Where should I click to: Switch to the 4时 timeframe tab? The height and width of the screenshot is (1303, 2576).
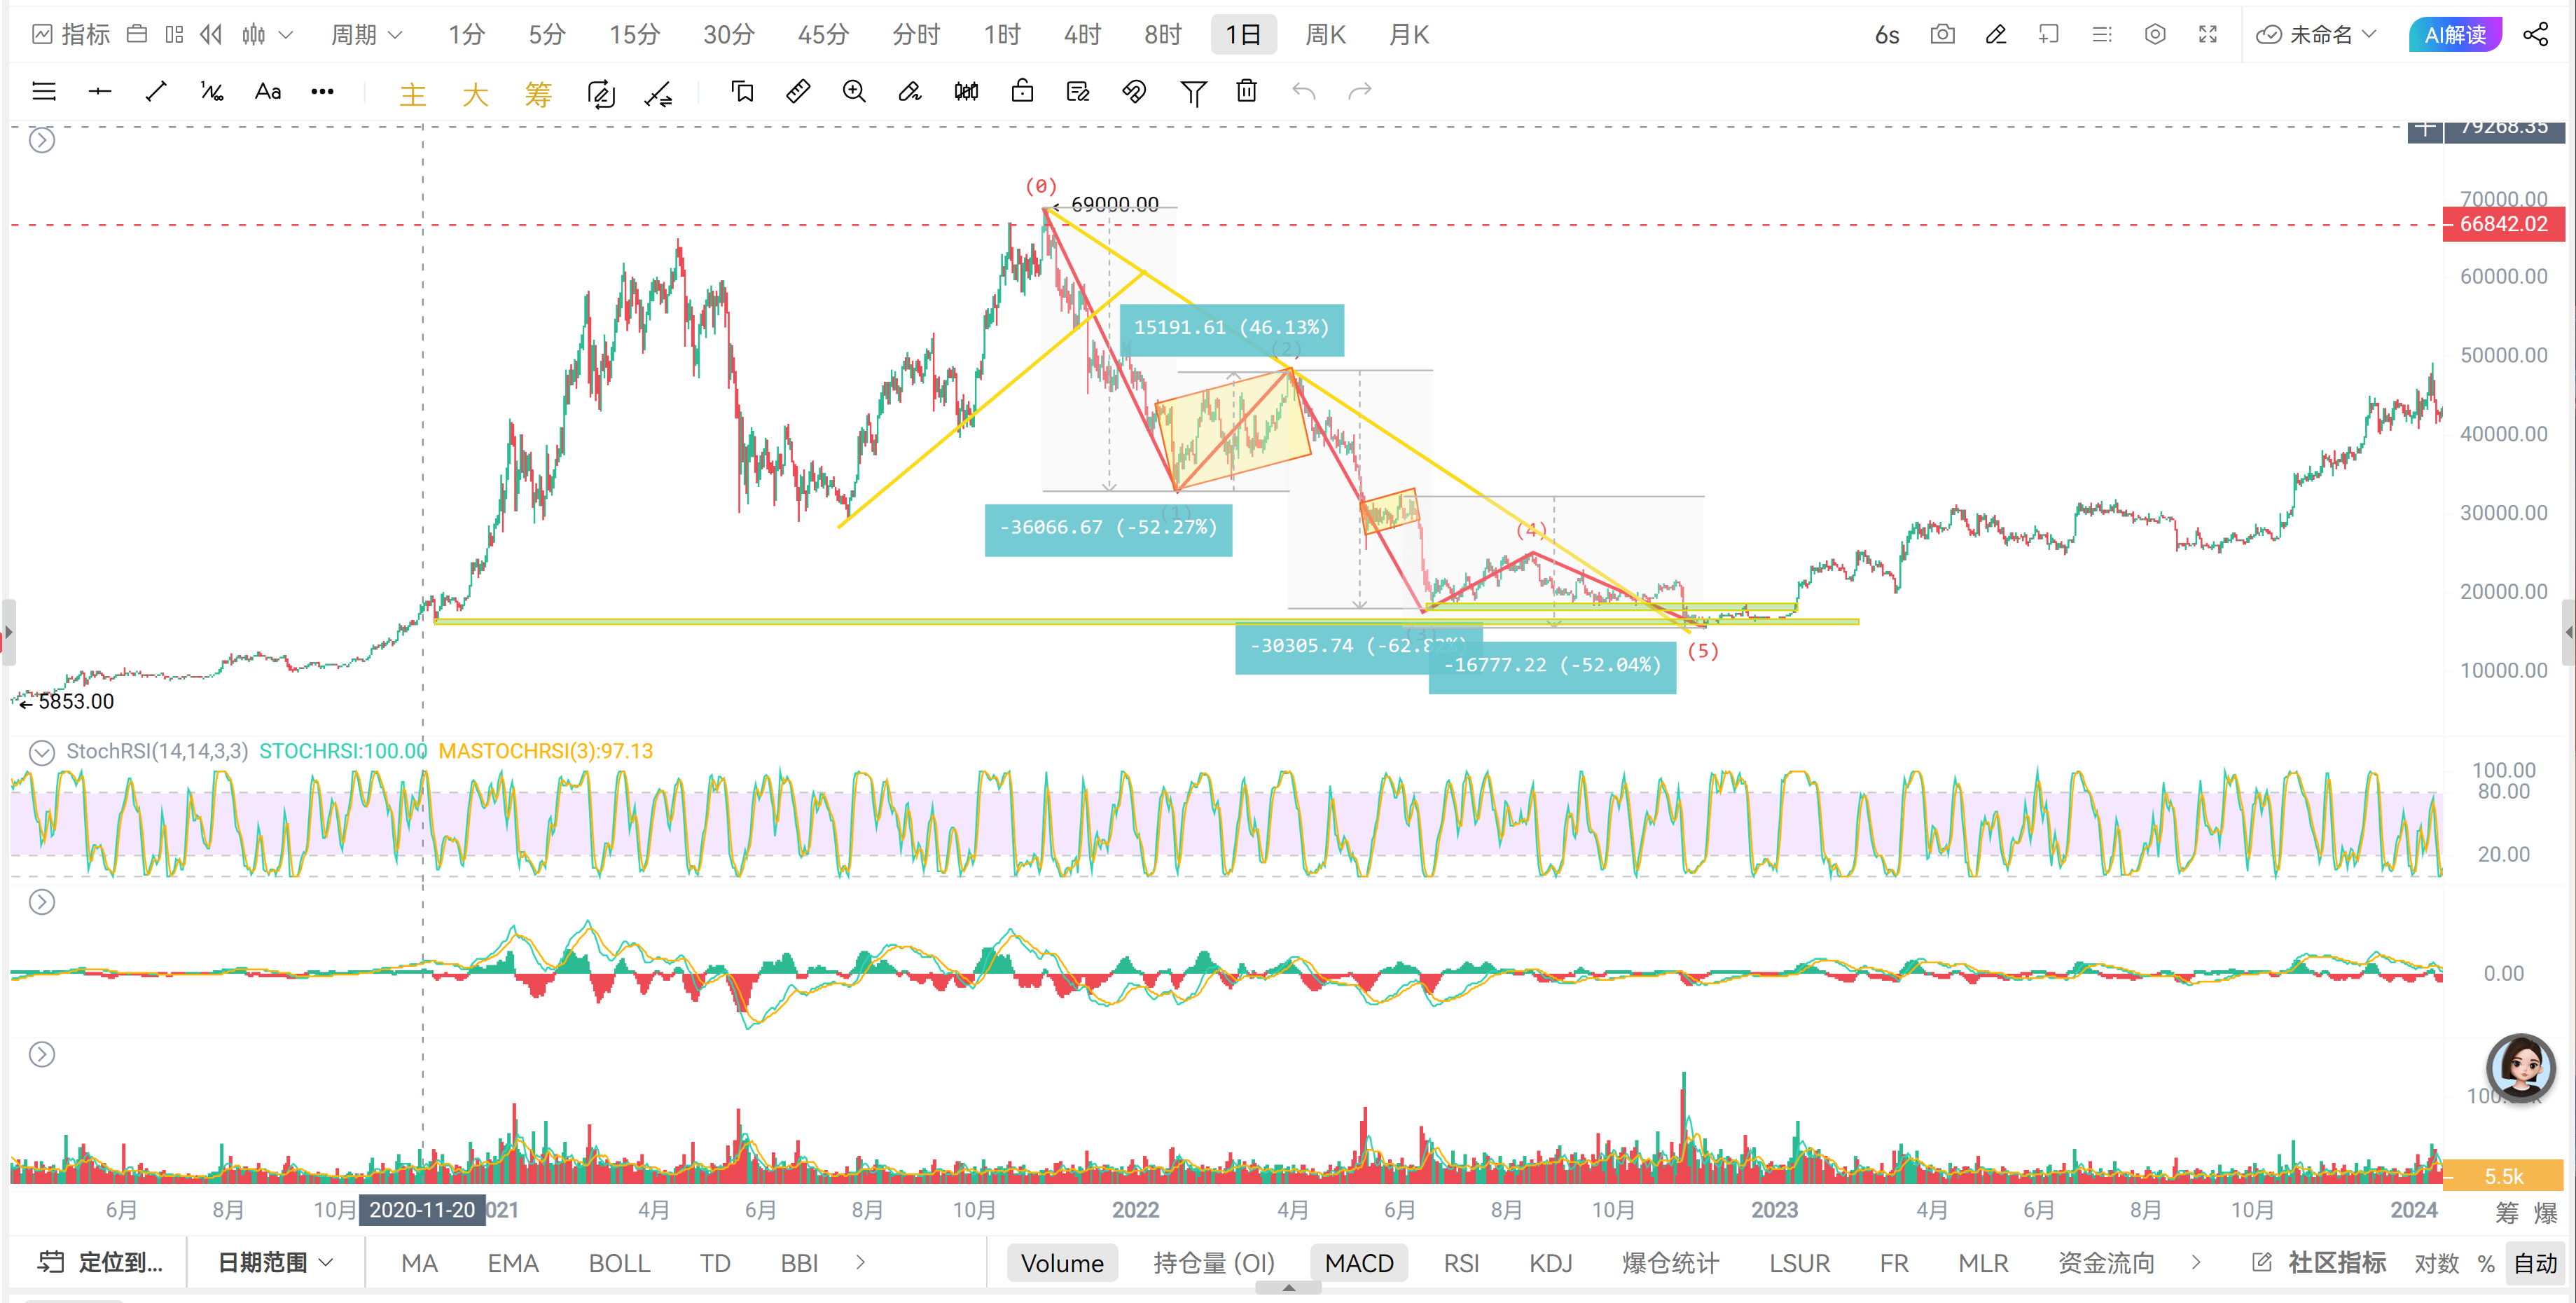(x=1081, y=35)
